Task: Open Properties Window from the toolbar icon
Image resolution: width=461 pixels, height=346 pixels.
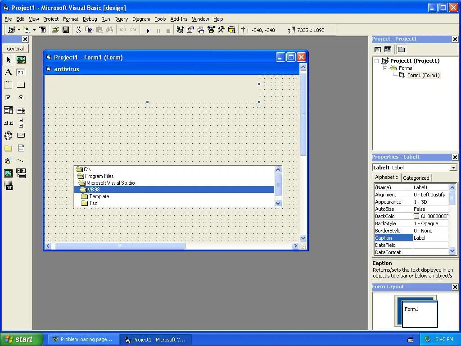Action: click(x=190, y=30)
